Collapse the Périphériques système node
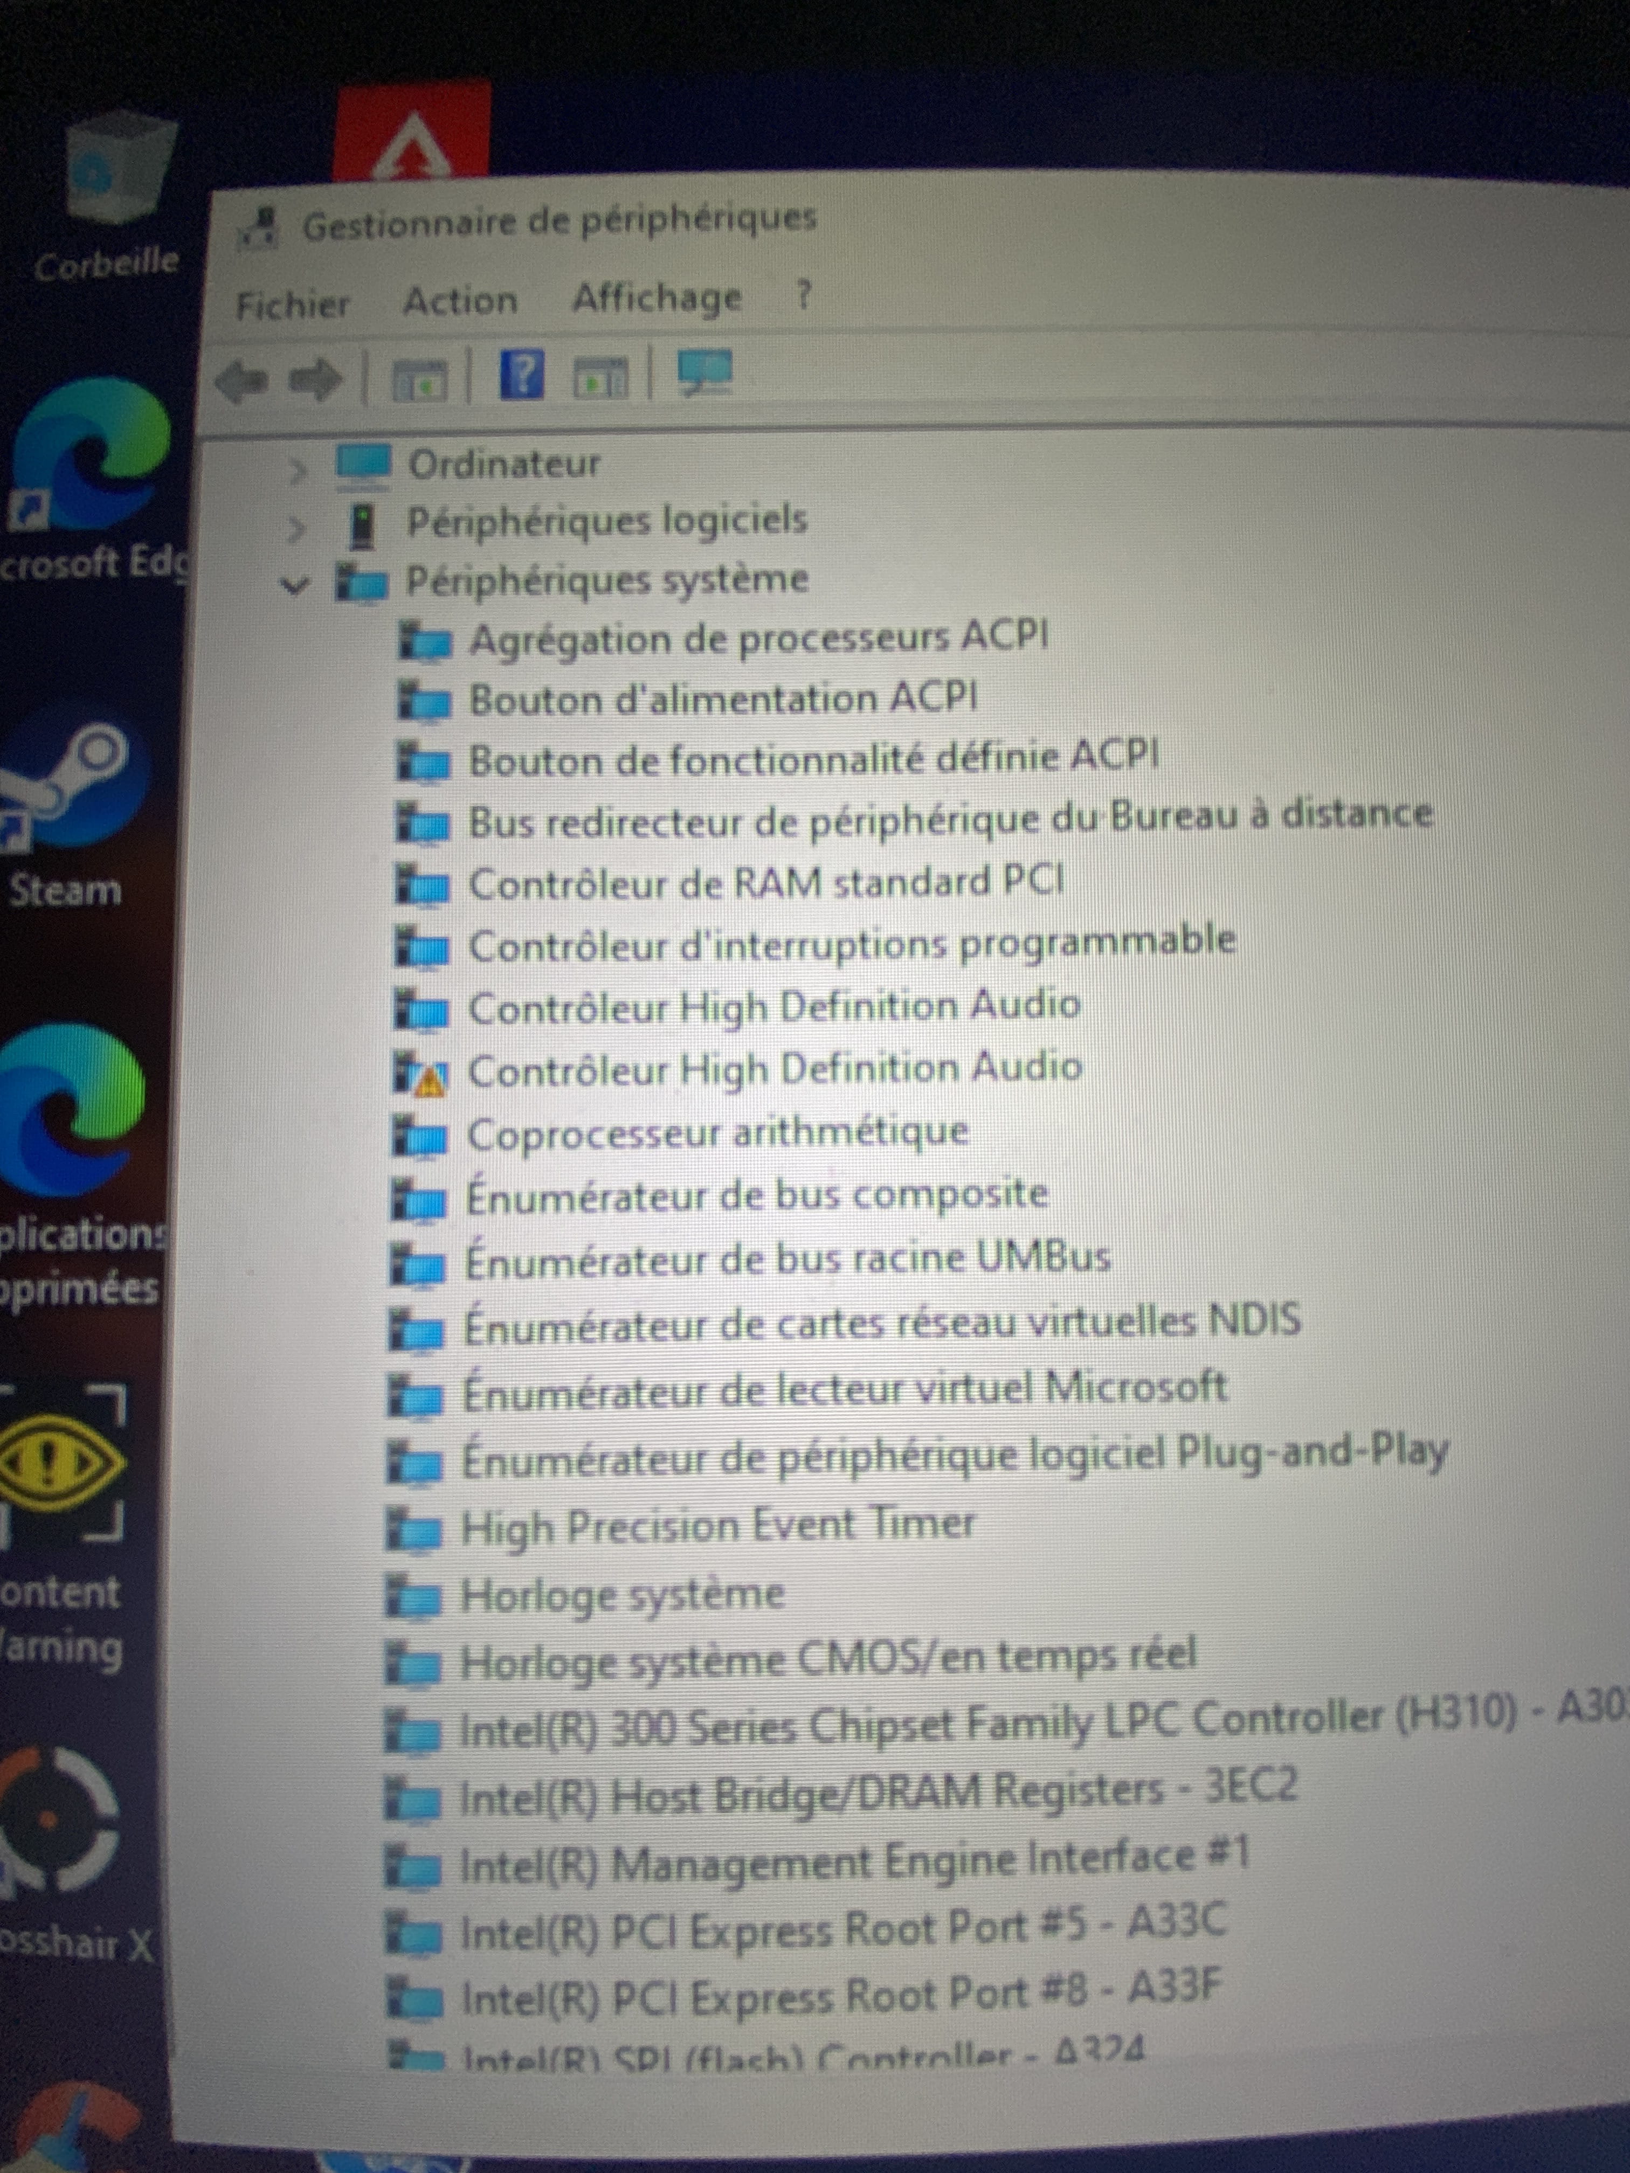Viewport: 1630px width, 2173px height. pyautogui.click(x=294, y=586)
